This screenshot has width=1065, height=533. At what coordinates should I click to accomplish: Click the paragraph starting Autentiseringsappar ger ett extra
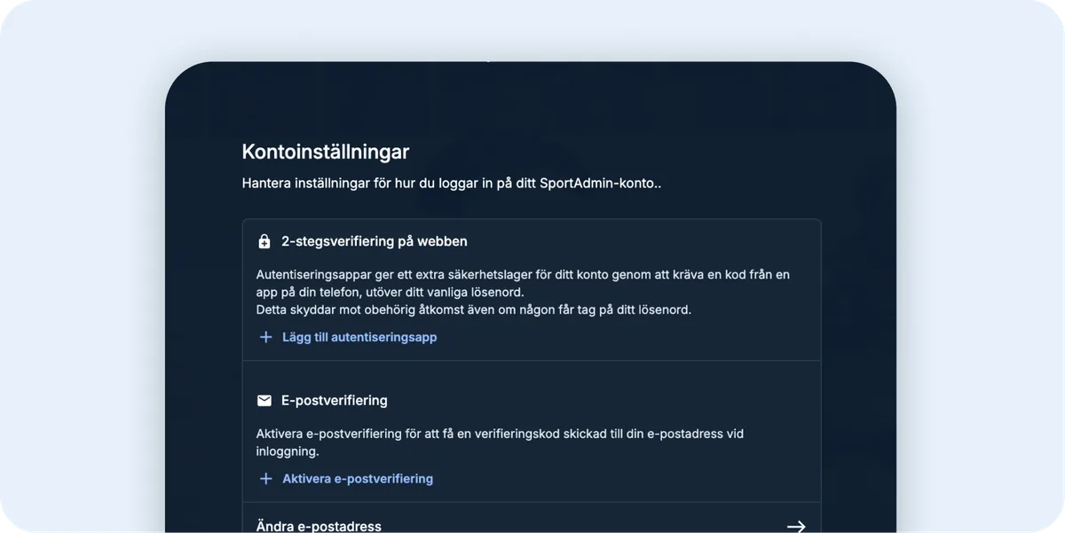(523, 284)
